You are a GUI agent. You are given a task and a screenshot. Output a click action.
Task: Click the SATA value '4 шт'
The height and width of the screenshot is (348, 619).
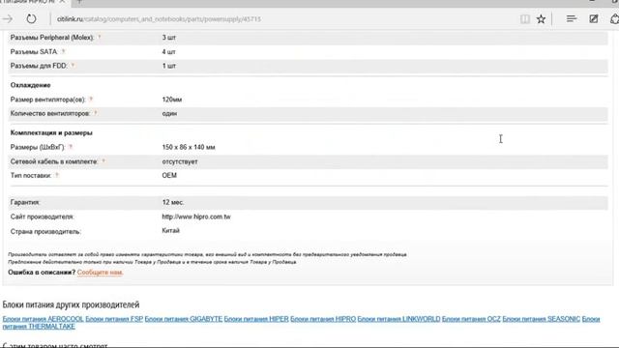click(x=168, y=51)
